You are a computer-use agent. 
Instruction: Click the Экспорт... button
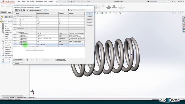90,22
